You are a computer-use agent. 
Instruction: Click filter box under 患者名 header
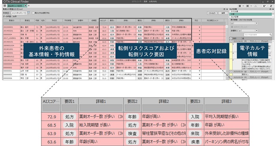[27, 23]
